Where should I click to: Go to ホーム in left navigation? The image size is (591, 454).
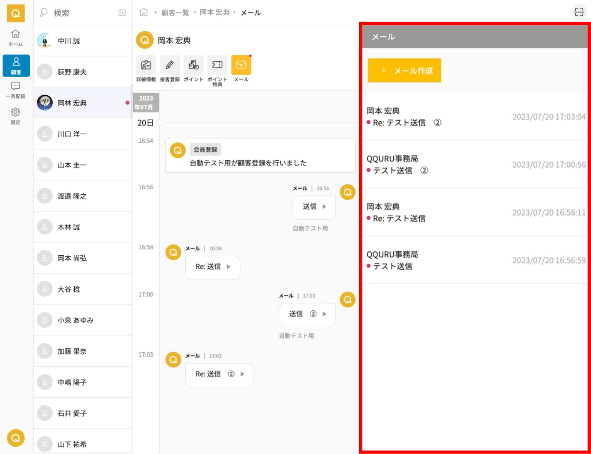(16, 38)
